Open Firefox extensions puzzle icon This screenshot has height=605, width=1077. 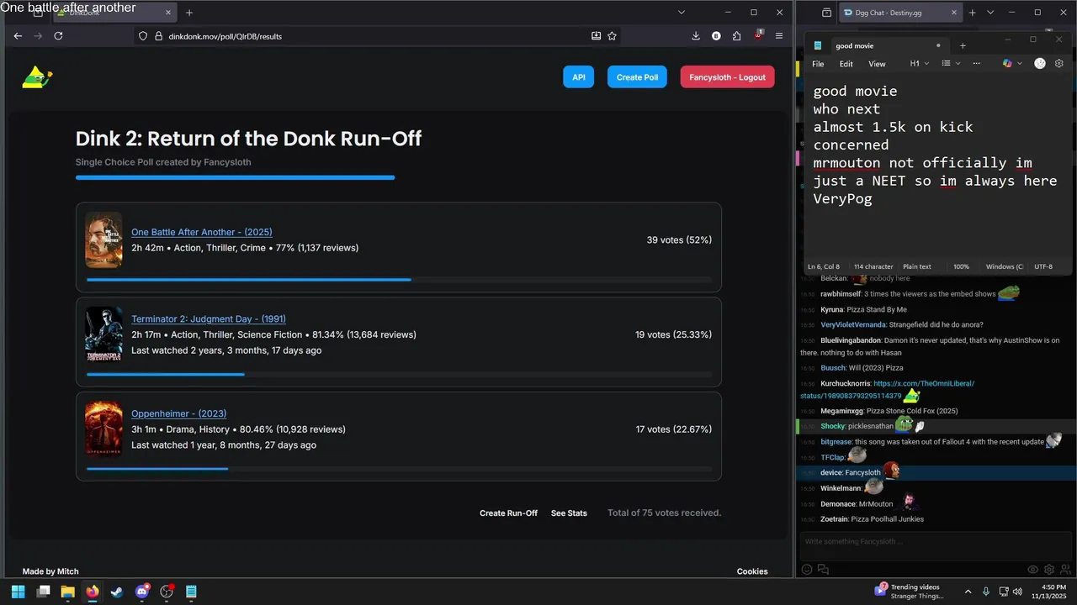pos(737,36)
